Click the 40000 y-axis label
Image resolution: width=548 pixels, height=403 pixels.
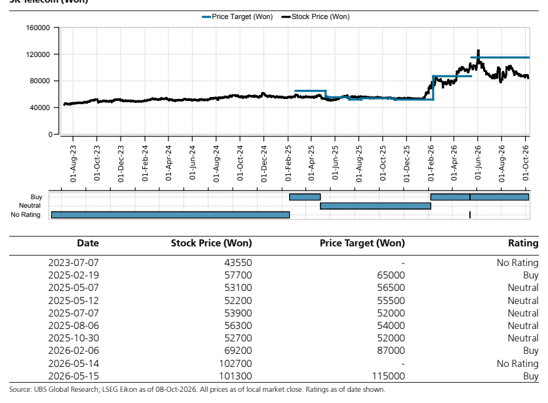coord(40,107)
